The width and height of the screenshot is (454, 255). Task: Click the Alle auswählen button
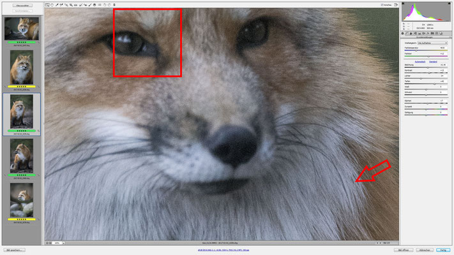pyautogui.click(x=22, y=6)
